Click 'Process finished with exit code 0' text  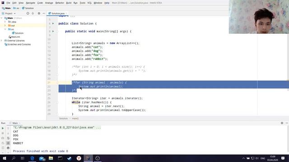[x=40, y=151]
